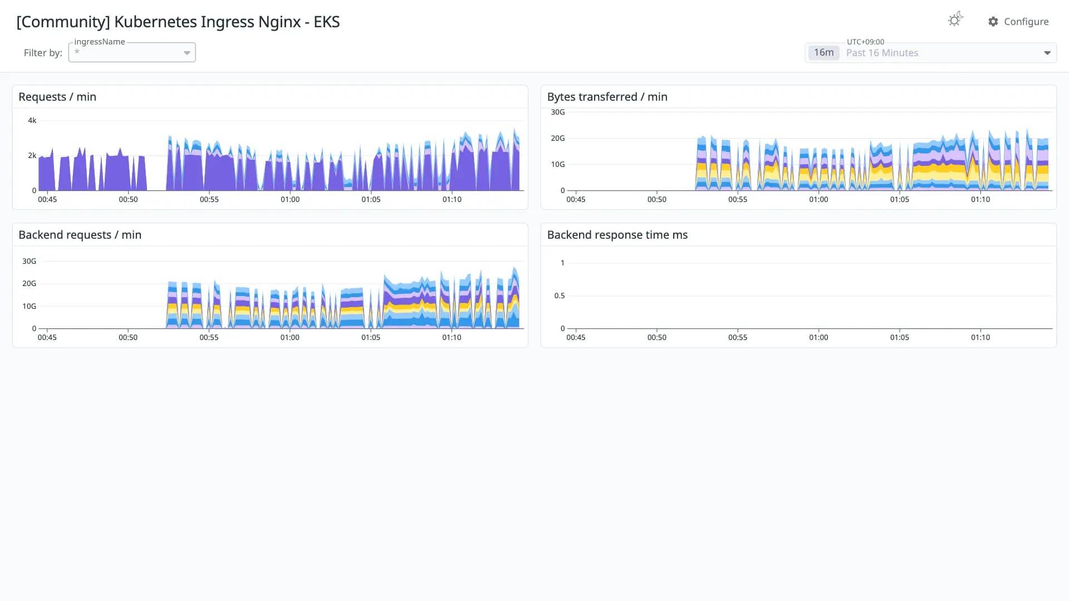Click the 16m time range badge
This screenshot has width=1069, height=601.
[823, 52]
